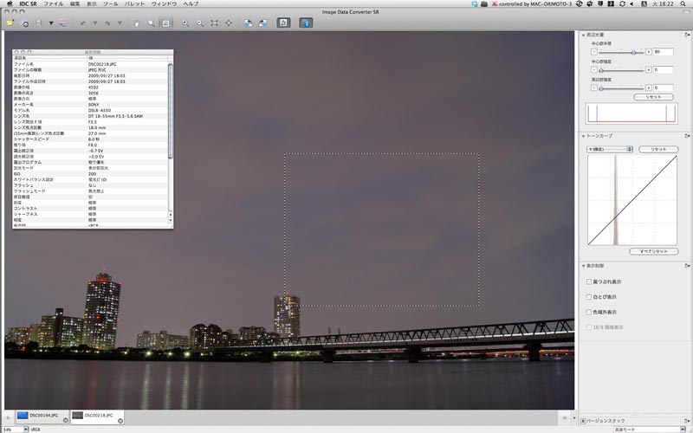Image resolution: width=693 pixels, height=433 pixels.
Task: Click リセット button in トーンカーブ panel
Action: pos(658,149)
